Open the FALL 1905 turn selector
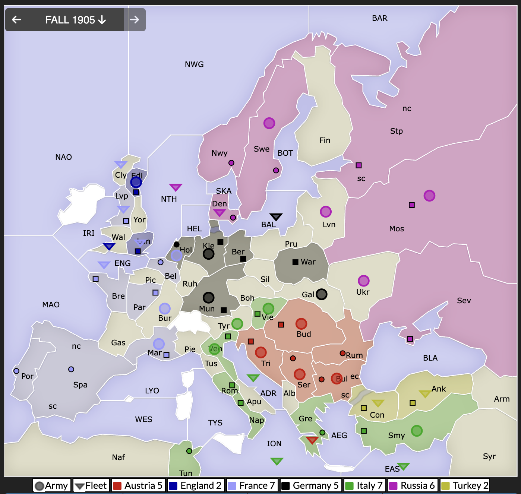Image resolution: width=521 pixels, height=494 pixels. 76,20
